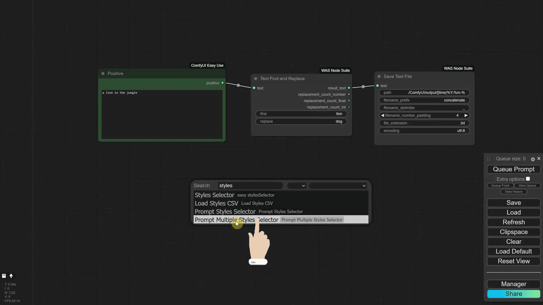Click the find field containing lion

click(x=301, y=114)
